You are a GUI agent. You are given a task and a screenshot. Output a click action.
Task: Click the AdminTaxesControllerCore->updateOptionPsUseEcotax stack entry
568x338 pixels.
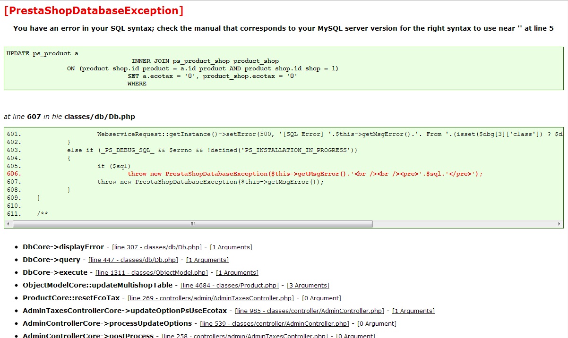point(125,311)
